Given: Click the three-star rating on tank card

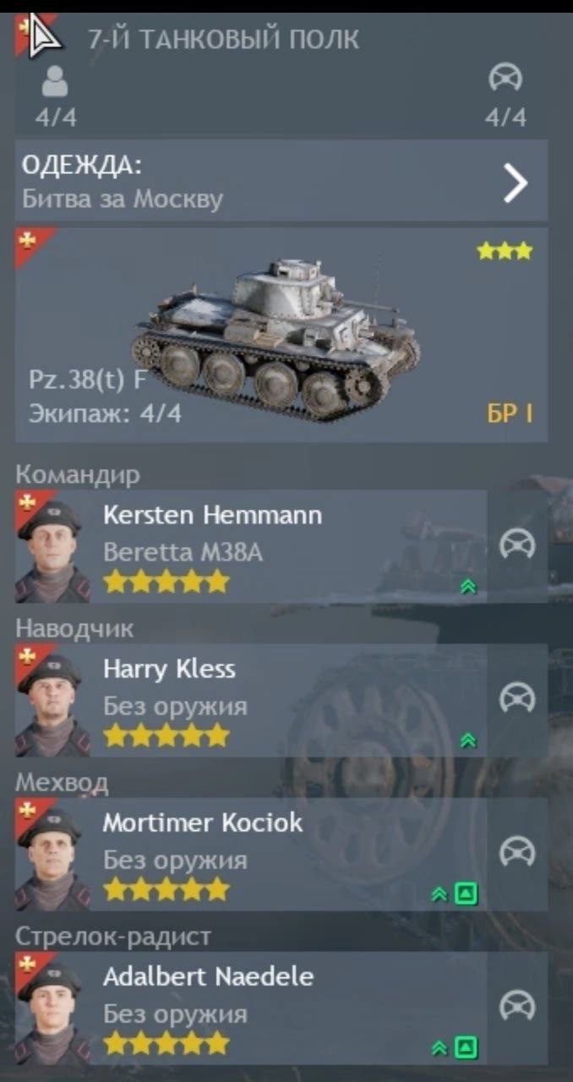Looking at the screenshot, I should pyautogui.click(x=505, y=250).
